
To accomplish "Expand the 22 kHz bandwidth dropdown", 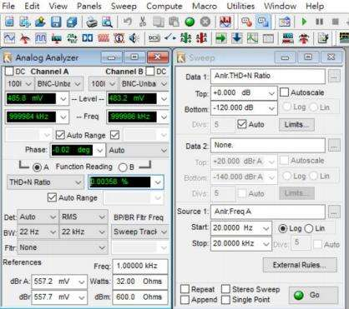I will tap(83, 232).
